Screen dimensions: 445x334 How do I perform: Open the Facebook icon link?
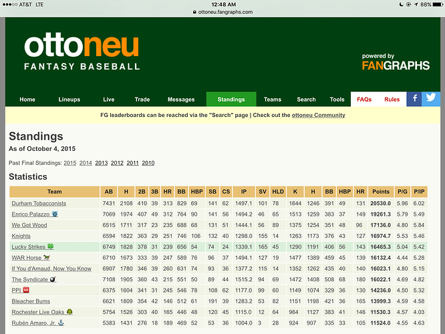[414, 99]
